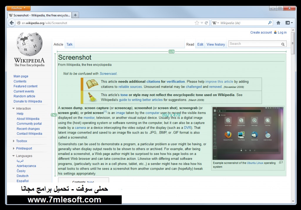
Task: Open a new tab with the plus button
Action: coord(75,15)
